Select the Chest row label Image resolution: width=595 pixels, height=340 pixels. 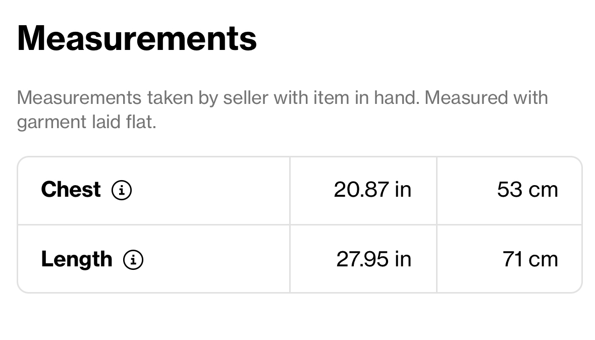click(71, 189)
